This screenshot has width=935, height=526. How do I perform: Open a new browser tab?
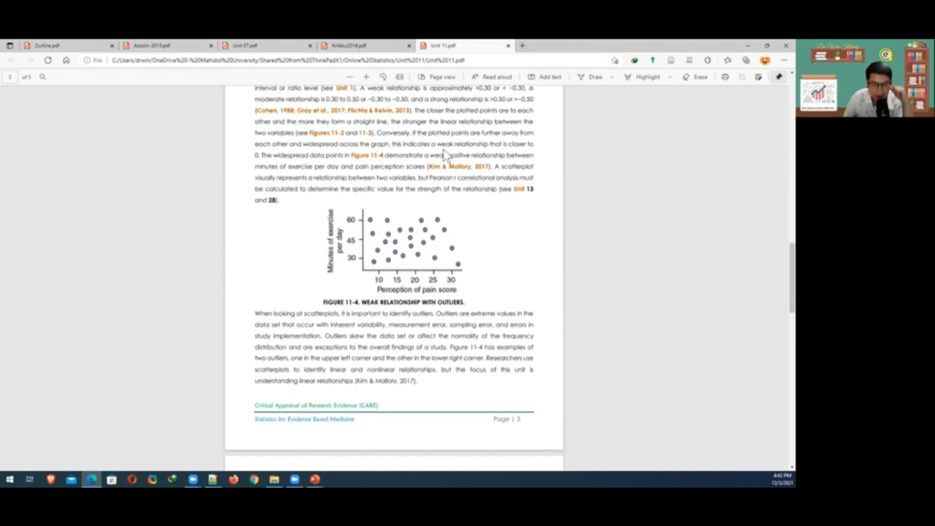522,46
